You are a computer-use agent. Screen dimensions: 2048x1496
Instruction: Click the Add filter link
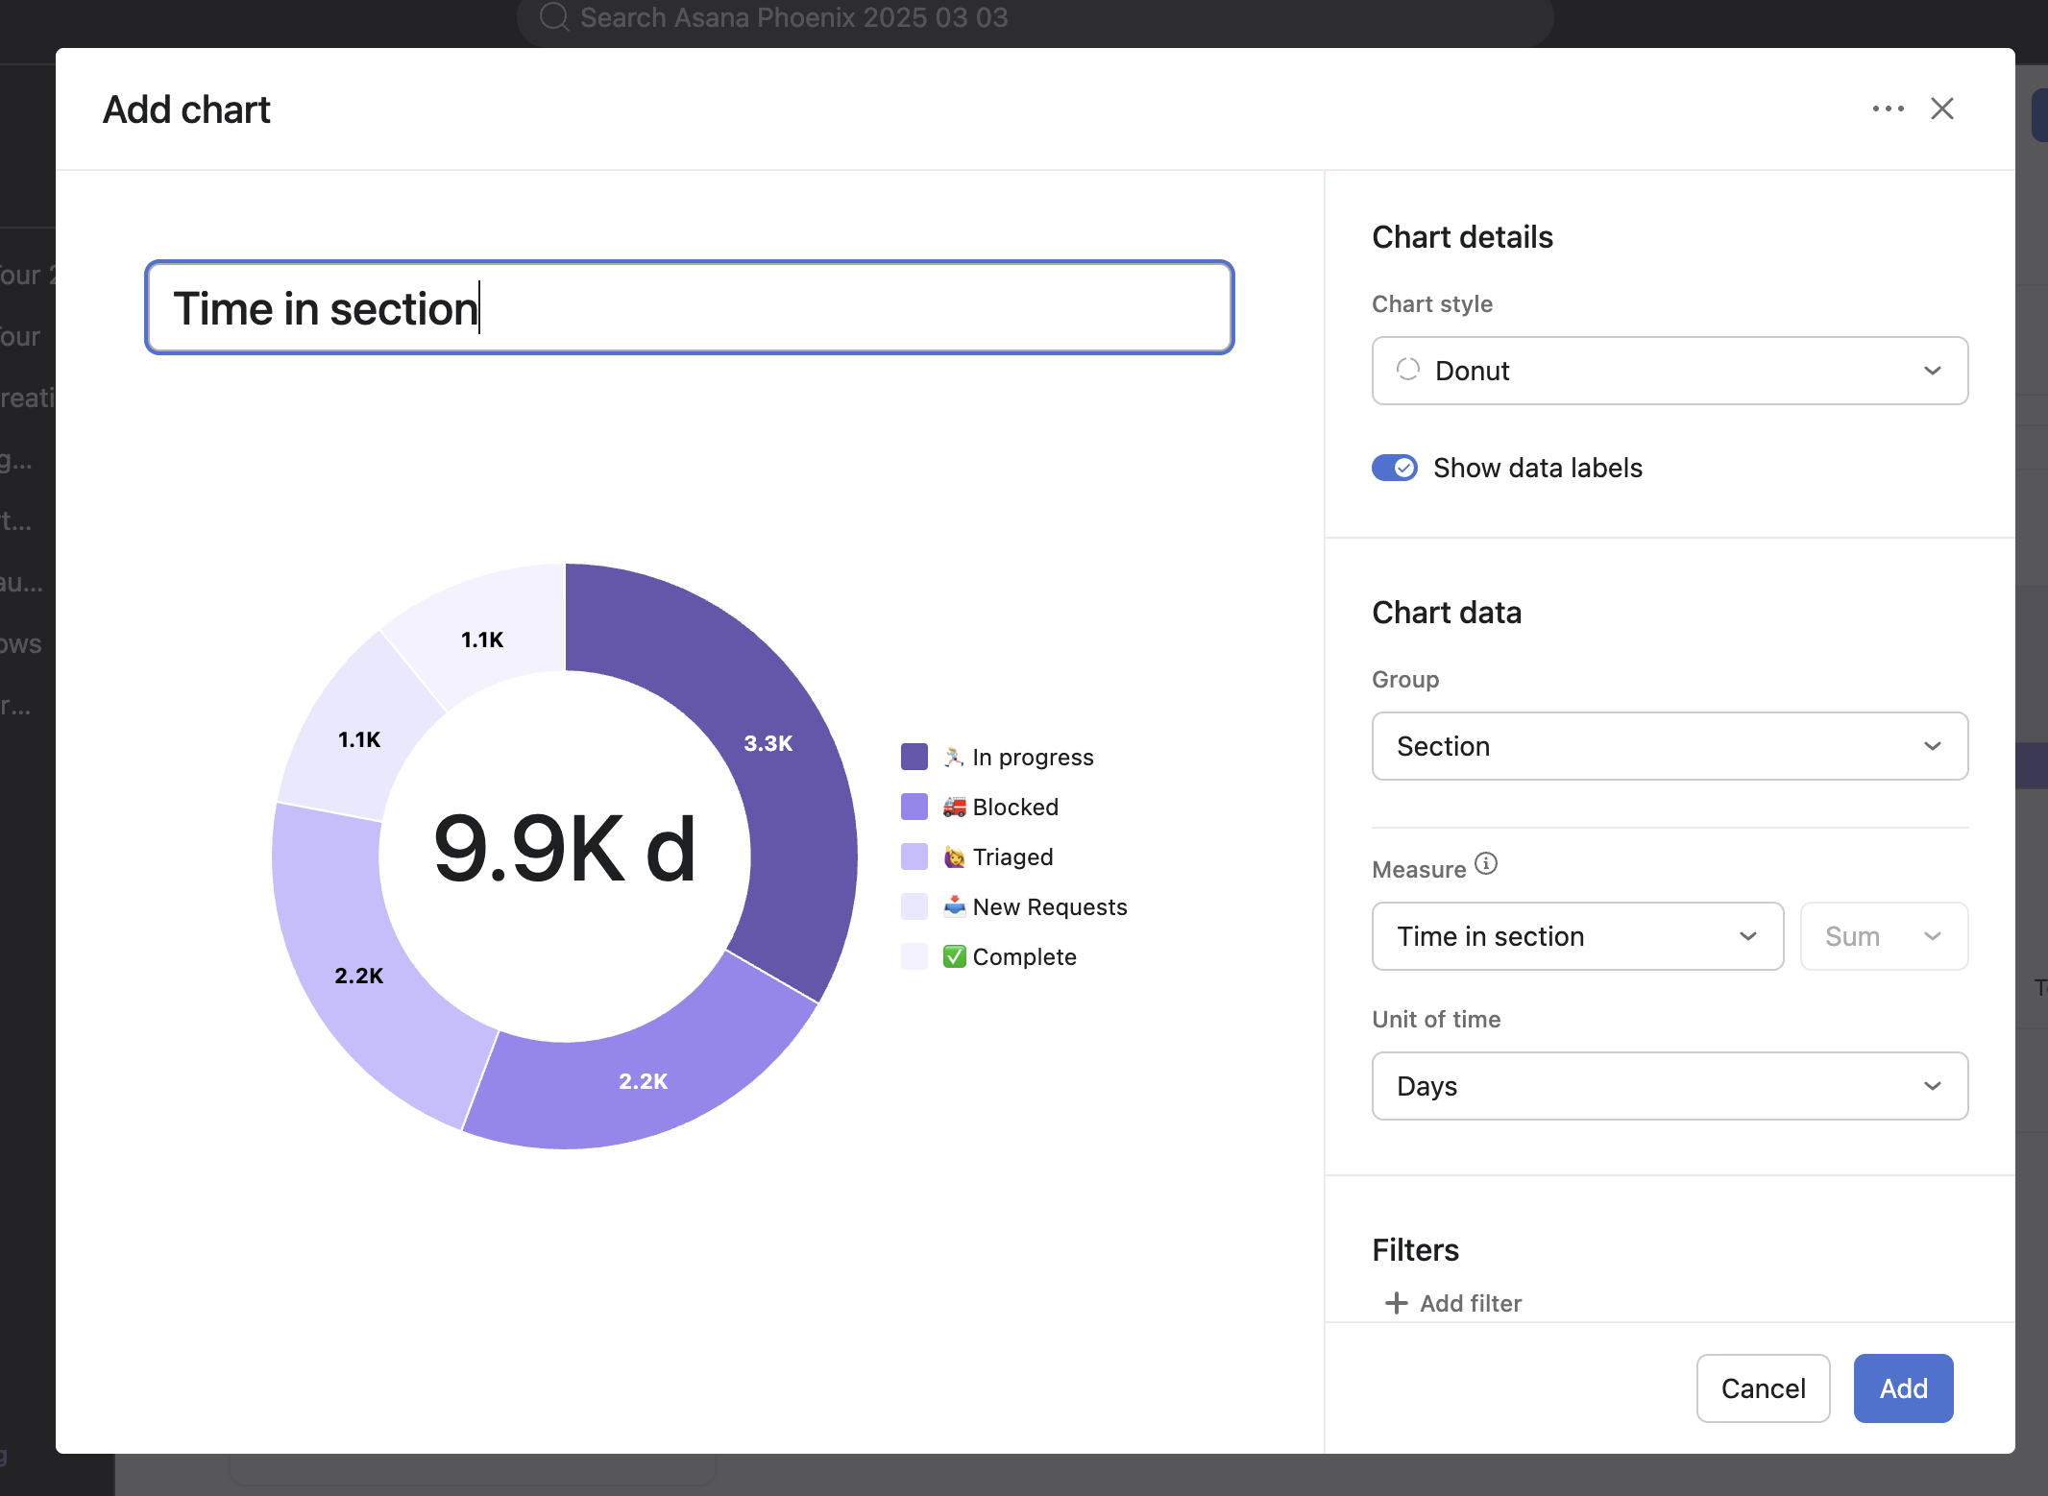tap(1470, 1303)
